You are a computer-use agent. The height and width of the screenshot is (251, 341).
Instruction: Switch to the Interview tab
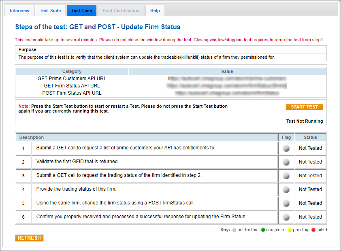[19, 11]
